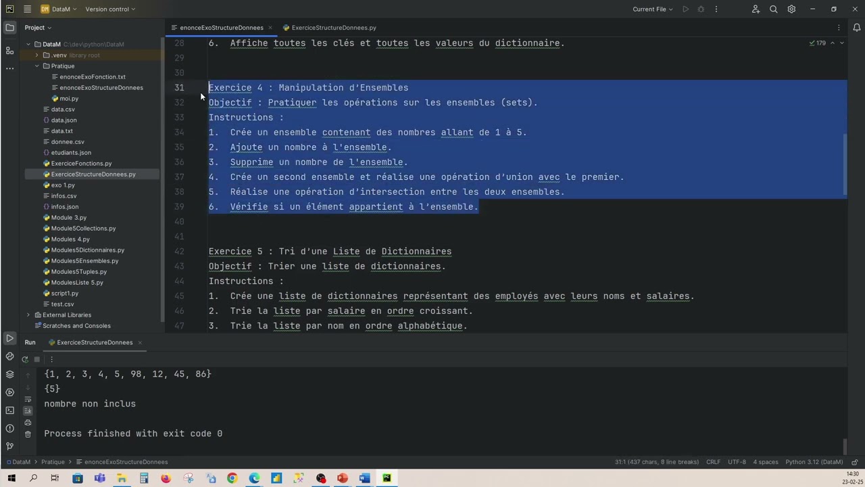The width and height of the screenshot is (865, 487).
Task: Toggle Soft-Wrap in Run console
Action: (x=28, y=399)
